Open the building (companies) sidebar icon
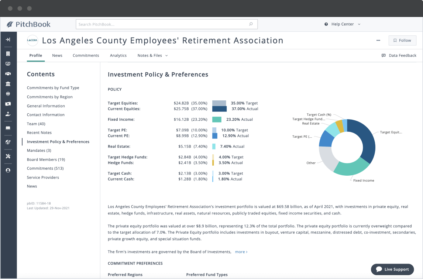The width and height of the screenshot is (423, 279). 8,54
